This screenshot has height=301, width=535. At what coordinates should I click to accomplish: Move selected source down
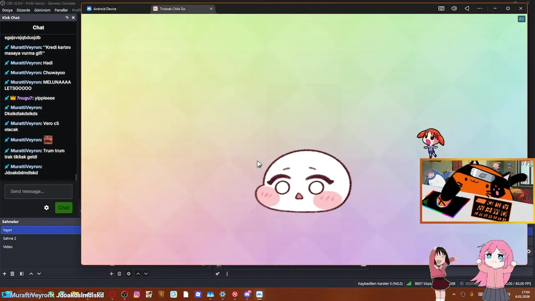pyautogui.click(x=146, y=274)
